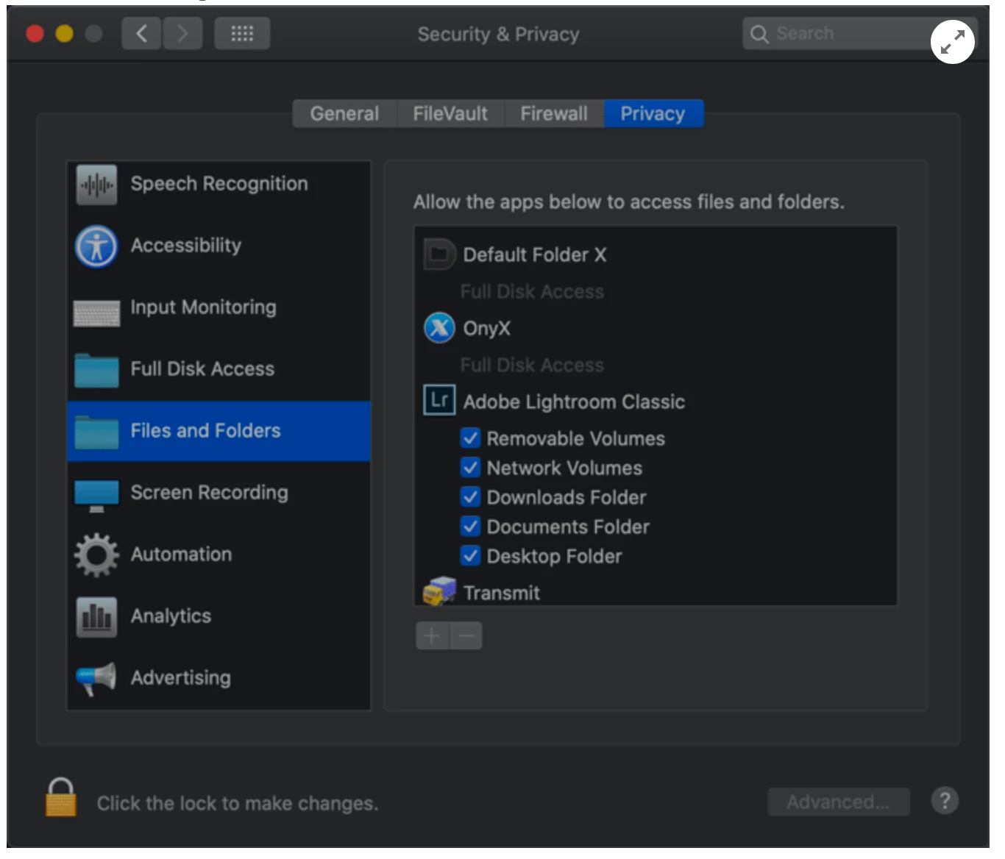Select the Privacy tab
This screenshot has width=1005, height=859.
tap(653, 113)
